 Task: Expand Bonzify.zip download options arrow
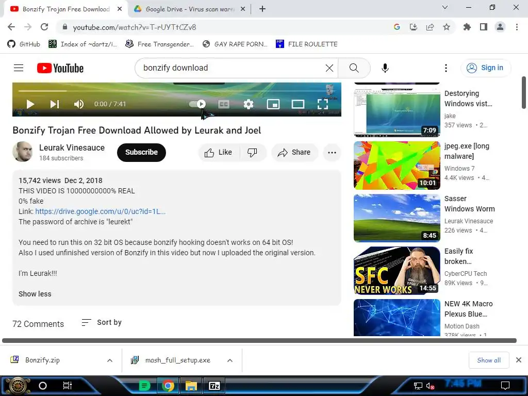(x=110, y=360)
